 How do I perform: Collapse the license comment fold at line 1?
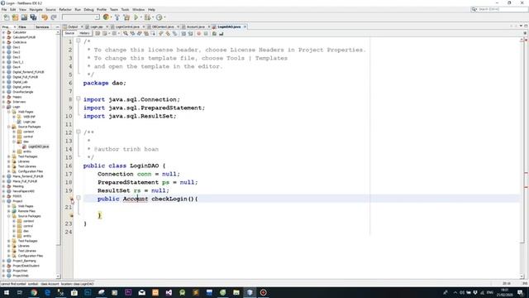click(x=79, y=41)
